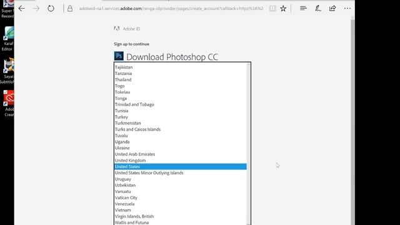Click the Adobe ID logo icon
Screen dimensions: 400x225
(117, 29)
